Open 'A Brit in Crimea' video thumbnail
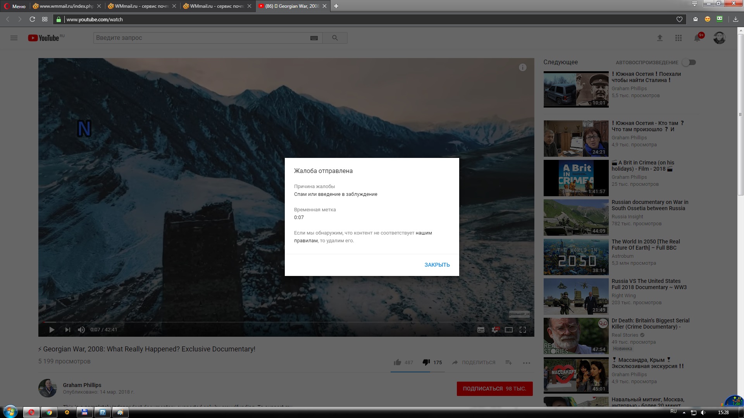This screenshot has height=418, width=744. (576, 178)
